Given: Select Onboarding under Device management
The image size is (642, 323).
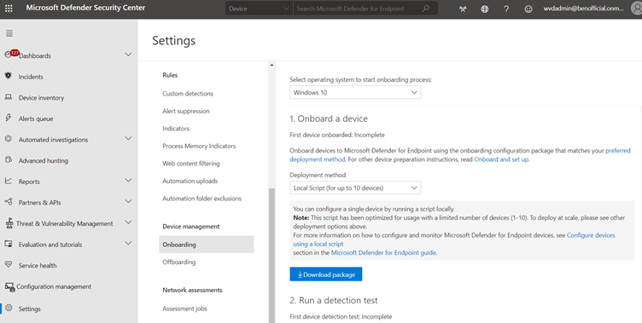Looking at the screenshot, I should (x=207, y=245).
